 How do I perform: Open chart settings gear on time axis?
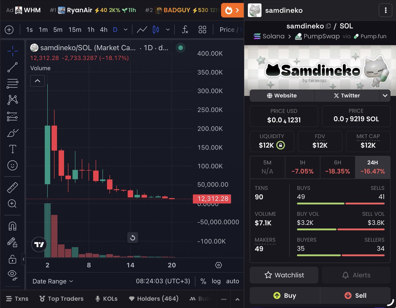pos(218,265)
